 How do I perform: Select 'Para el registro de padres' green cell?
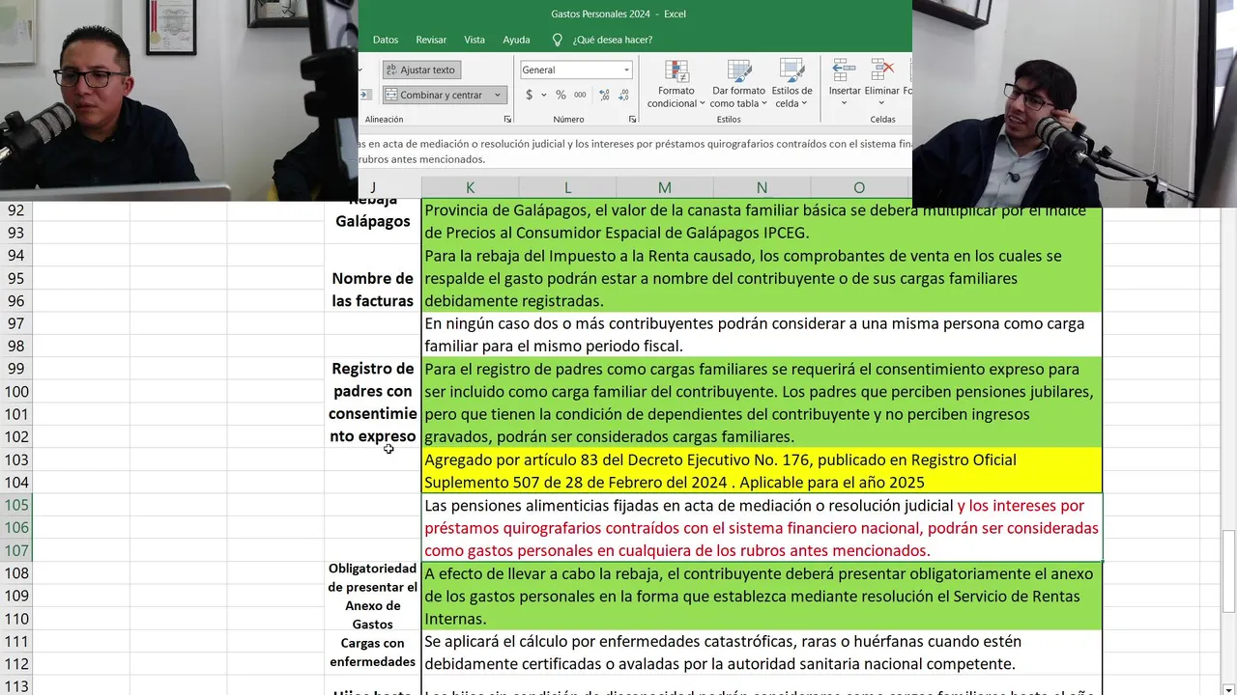click(x=762, y=403)
